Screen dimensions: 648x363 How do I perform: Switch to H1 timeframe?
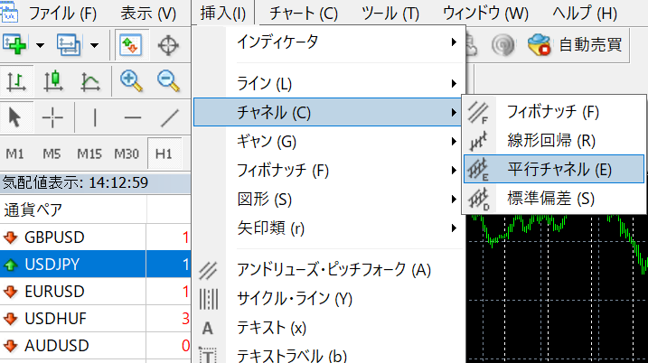164,154
